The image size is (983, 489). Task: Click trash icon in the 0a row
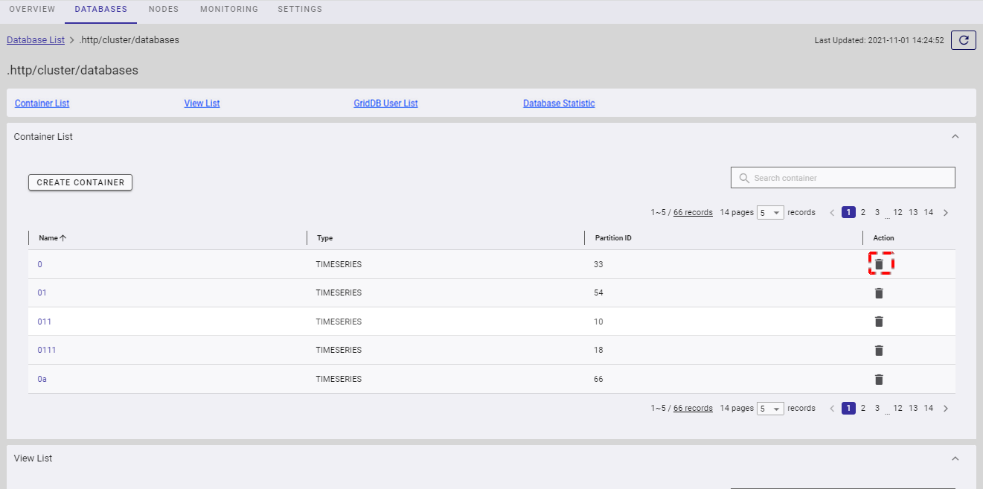tap(879, 380)
